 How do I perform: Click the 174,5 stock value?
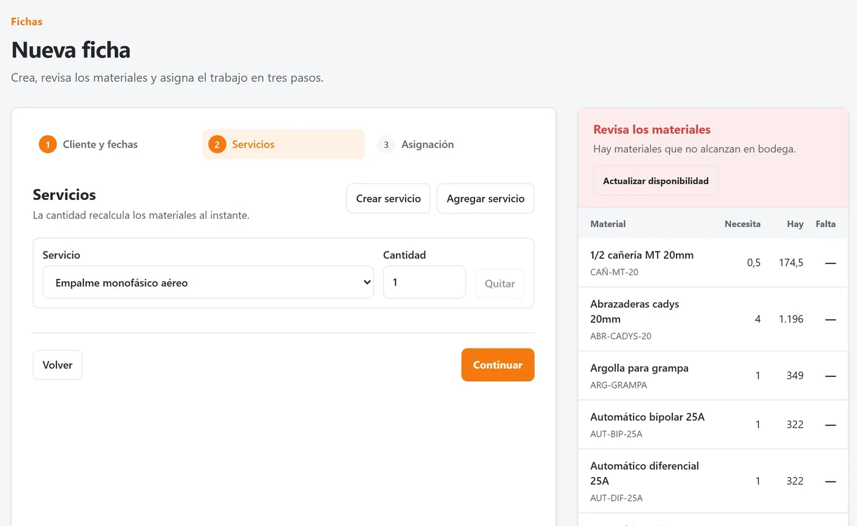pyautogui.click(x=790, y=262)
